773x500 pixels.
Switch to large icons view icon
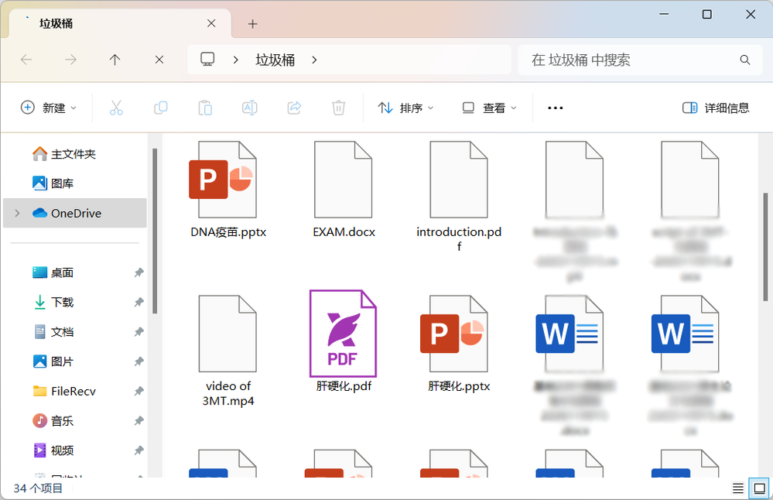coord(760,488)
